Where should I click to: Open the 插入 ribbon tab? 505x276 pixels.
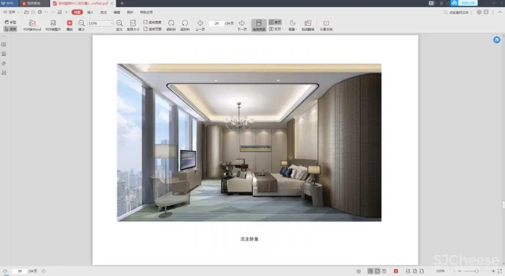pos(90,12)
